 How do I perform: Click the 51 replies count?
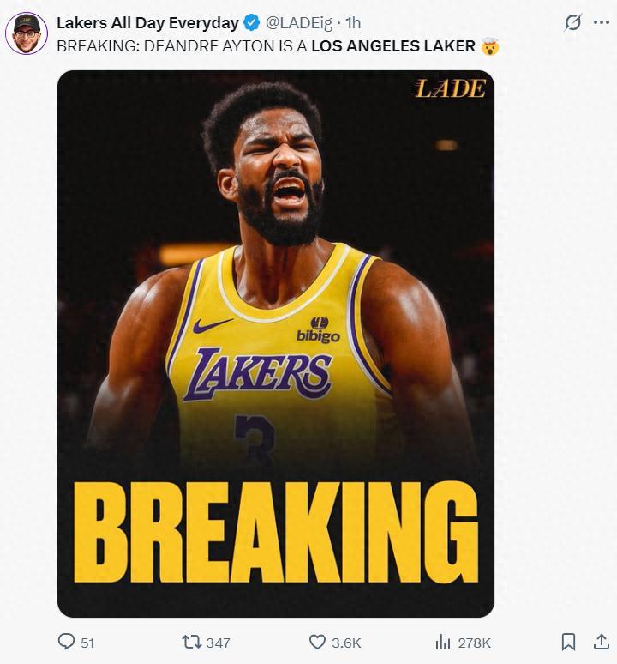[x=87, y=643]
